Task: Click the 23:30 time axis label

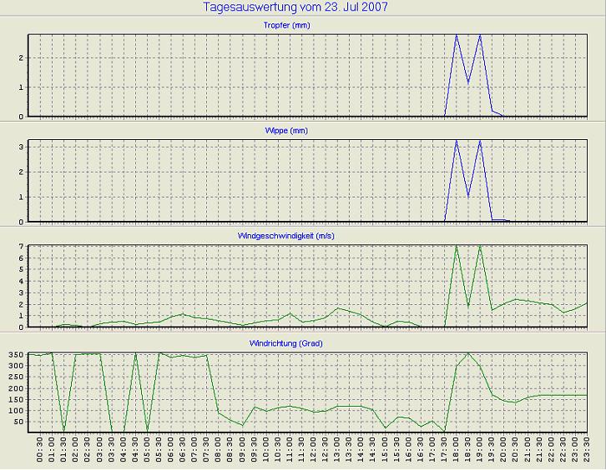Action: [587, 452]
